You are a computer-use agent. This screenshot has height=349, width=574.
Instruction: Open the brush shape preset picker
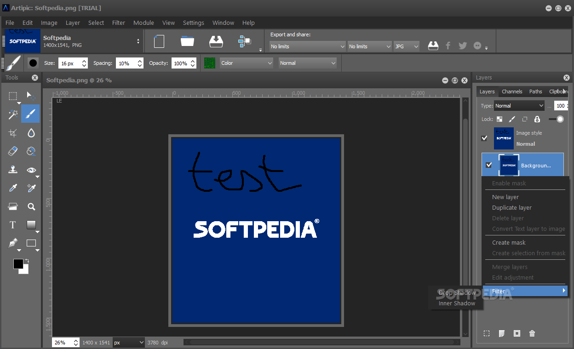(x=33, y=63)
